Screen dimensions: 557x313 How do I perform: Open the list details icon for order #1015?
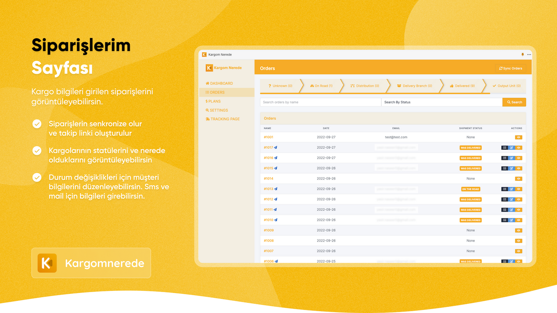pyautogui.click(x=505, y=168)
